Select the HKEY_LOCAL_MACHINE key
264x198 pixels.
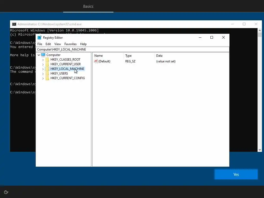click(x=67, y=69)
